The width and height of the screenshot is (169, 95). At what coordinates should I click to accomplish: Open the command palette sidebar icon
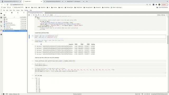click(1, 22)
